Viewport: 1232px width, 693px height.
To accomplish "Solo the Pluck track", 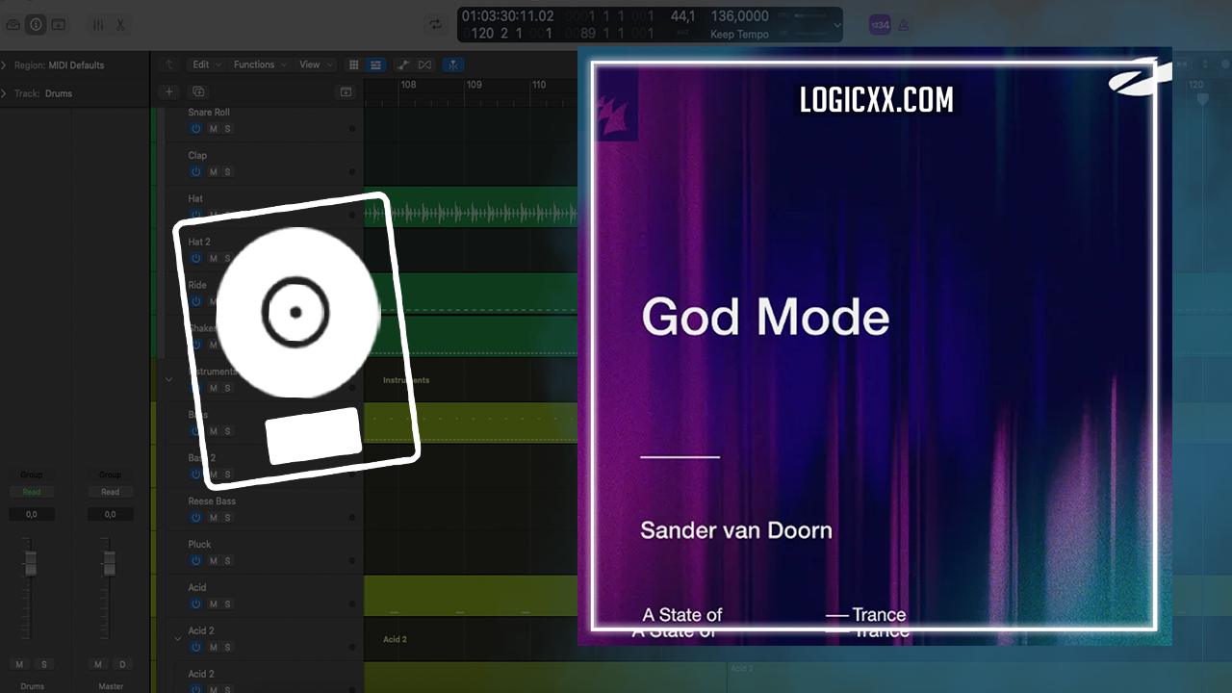I will [227, 561].
